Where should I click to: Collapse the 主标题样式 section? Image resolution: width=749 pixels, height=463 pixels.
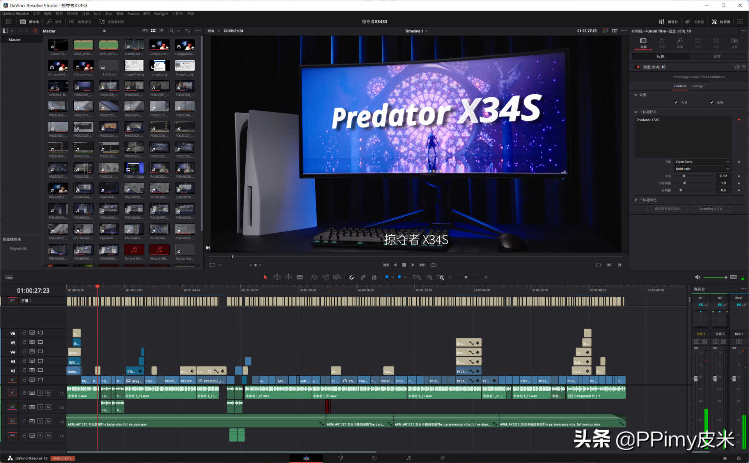(x=636, y=112)
